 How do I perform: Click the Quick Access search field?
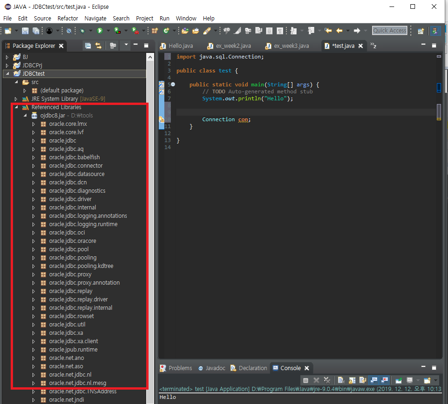point(390,31)
